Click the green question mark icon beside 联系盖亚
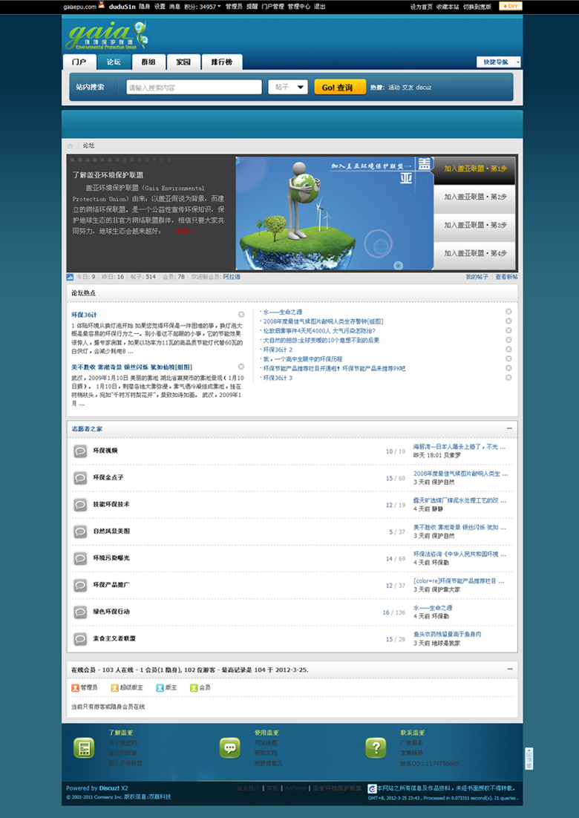 (376, 748)
